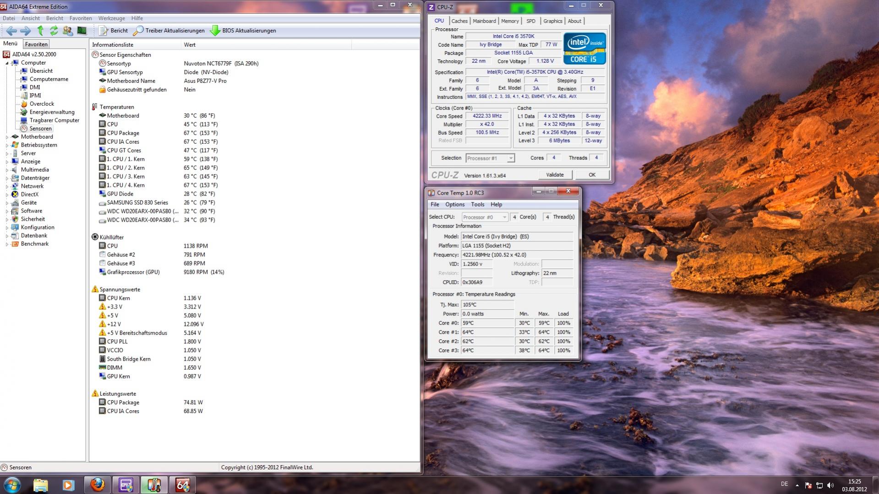
Task: Switch to the Mainboard tab in CPU-Z
Action: point(484,21)
